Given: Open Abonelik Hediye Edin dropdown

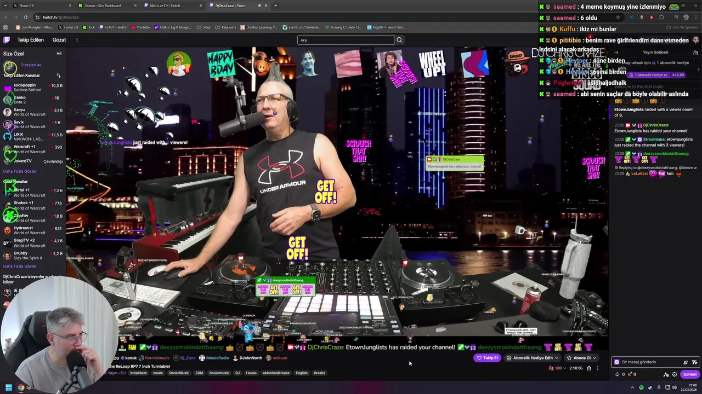Looking at the screenshot, I should point(533,358).
